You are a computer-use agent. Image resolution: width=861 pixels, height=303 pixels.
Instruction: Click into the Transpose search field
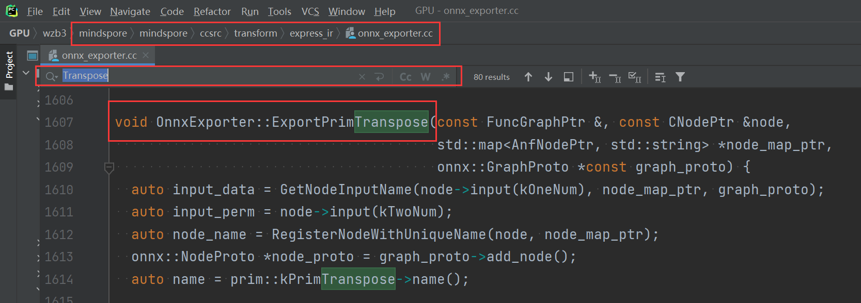(207, 76)
